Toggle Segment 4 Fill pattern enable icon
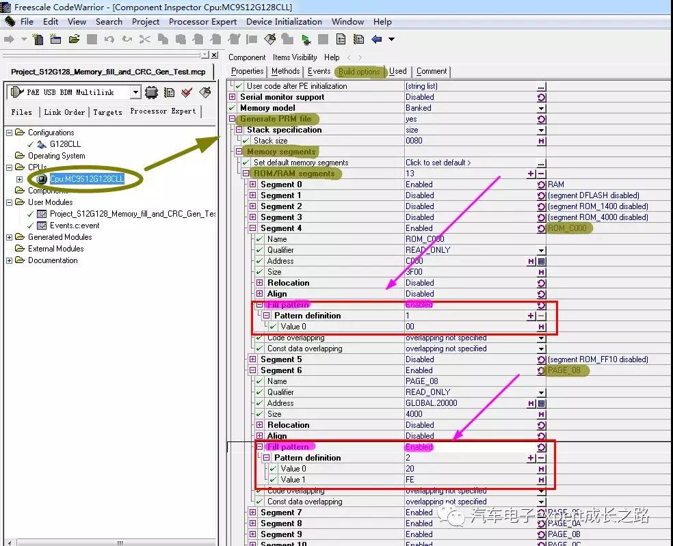The image size is (673, 546). (x=541, y=305)
